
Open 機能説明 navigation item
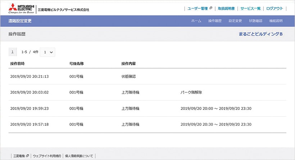click(276, 21)
